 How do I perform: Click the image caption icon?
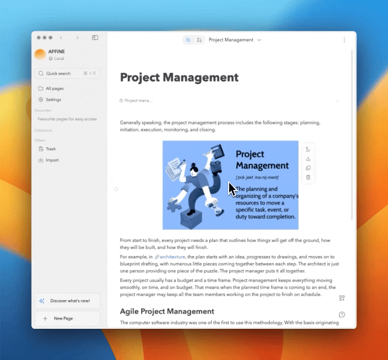point(308,149)
